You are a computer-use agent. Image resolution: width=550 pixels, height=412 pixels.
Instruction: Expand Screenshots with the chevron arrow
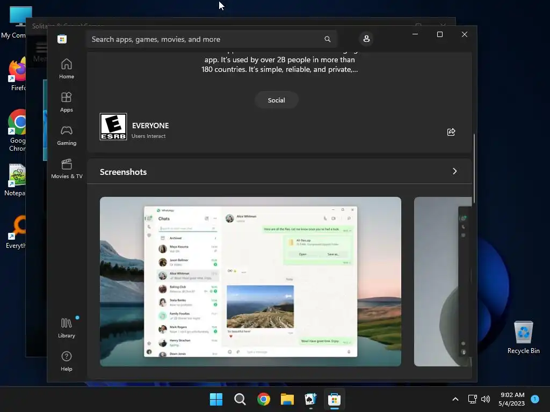tap(454, 171)
